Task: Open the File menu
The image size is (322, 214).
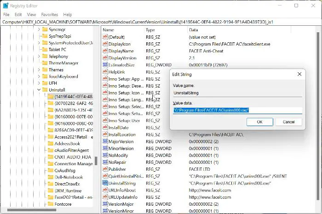Action: click(6, 15)
